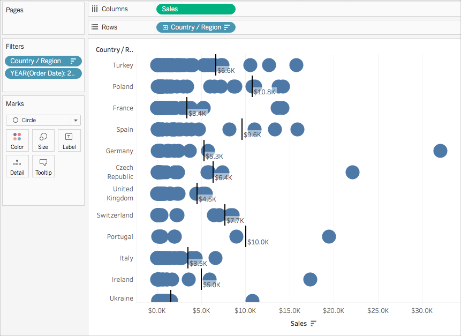Select the Germany outlier circle near $32K
The width and height of the screenshot is (461, 336).
(x=440, y=151)
